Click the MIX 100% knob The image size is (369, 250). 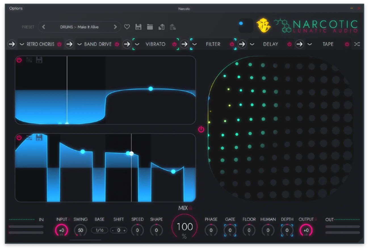[x=184, y=227]
